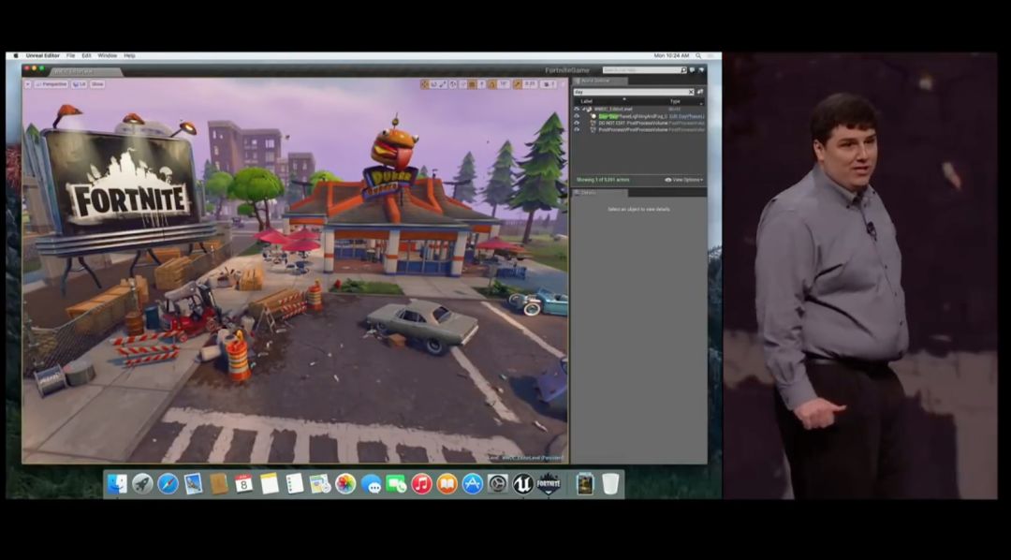Open the Perspective viewport dropdown

52,84
